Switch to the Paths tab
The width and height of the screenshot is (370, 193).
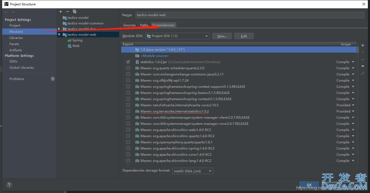click(144, 25)
